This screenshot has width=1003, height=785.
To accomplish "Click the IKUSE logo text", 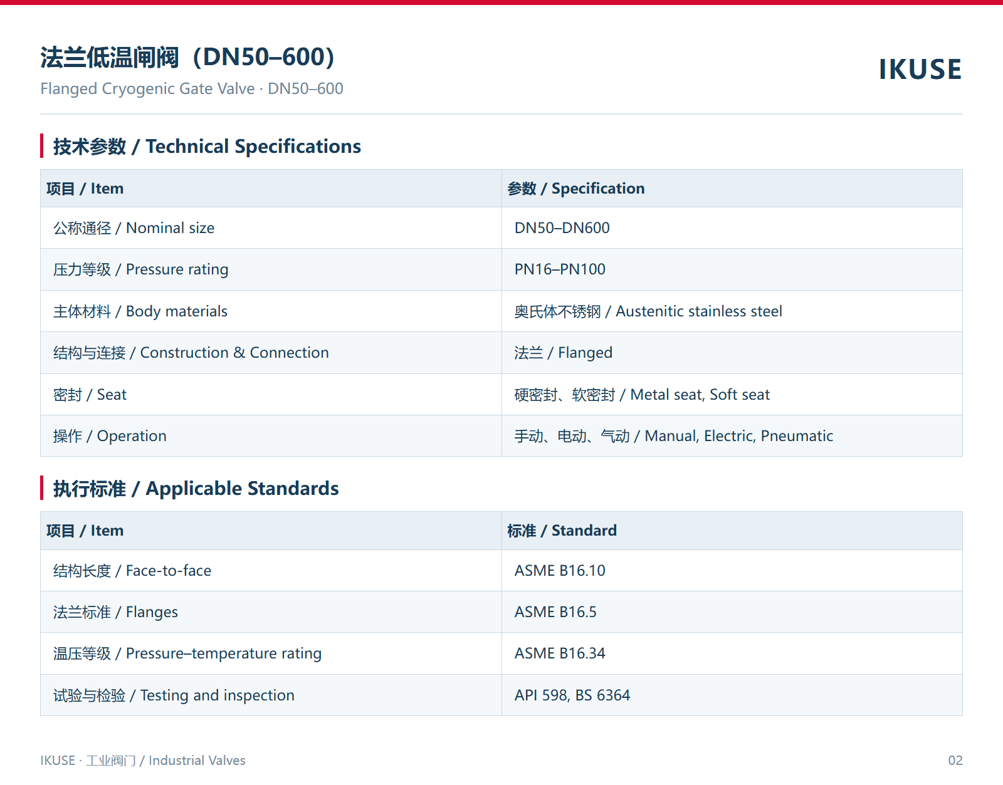I will click(x=920, y=69).
